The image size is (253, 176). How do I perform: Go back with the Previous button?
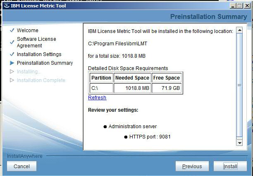[192, 166]
